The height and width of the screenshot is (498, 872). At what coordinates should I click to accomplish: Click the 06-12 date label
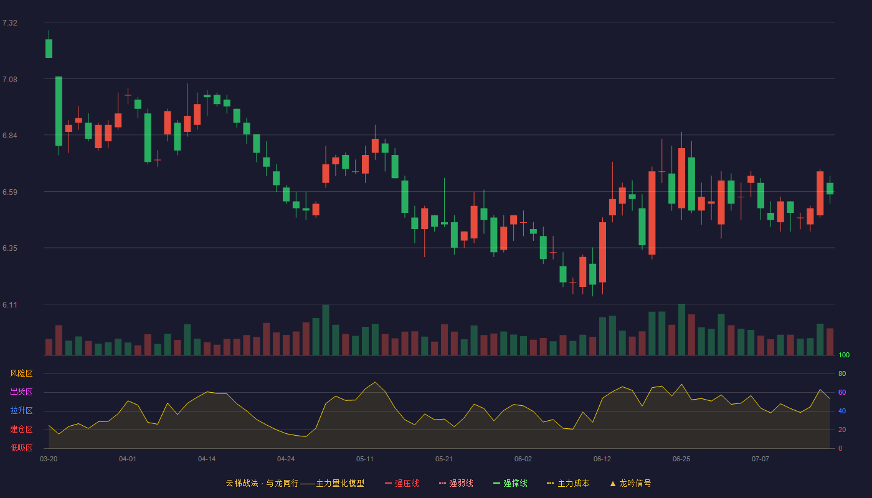pos(602,459)
